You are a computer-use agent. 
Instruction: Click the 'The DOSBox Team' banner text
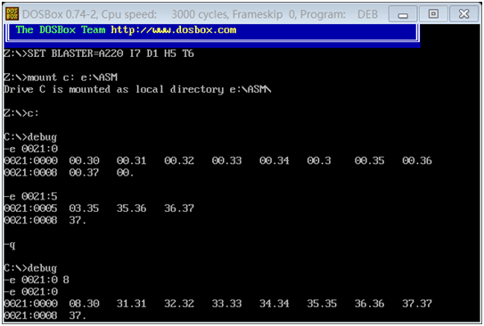click(61, 30)
